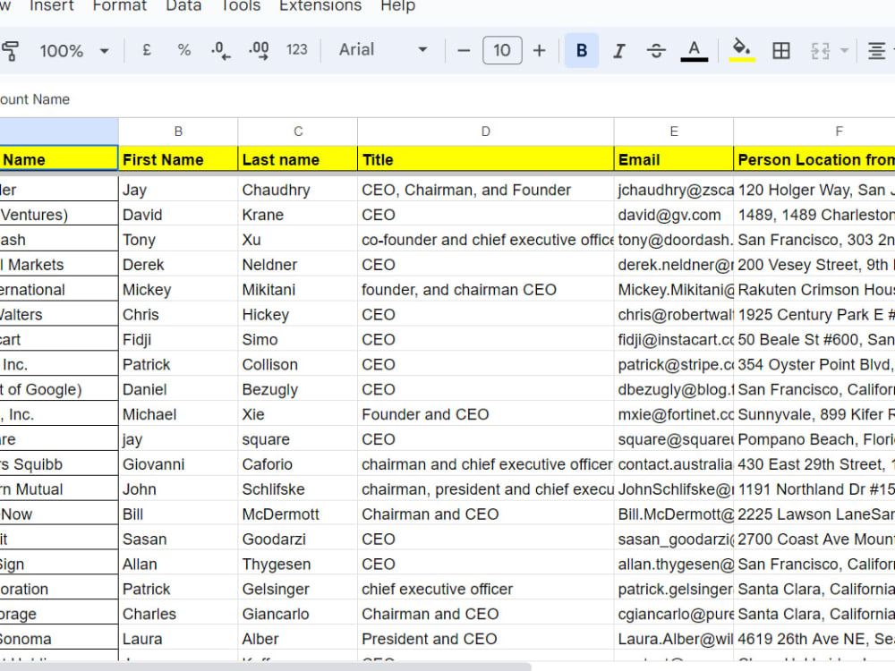Decrease font size with minus button

pyautogui.click(x=465, y=50)
